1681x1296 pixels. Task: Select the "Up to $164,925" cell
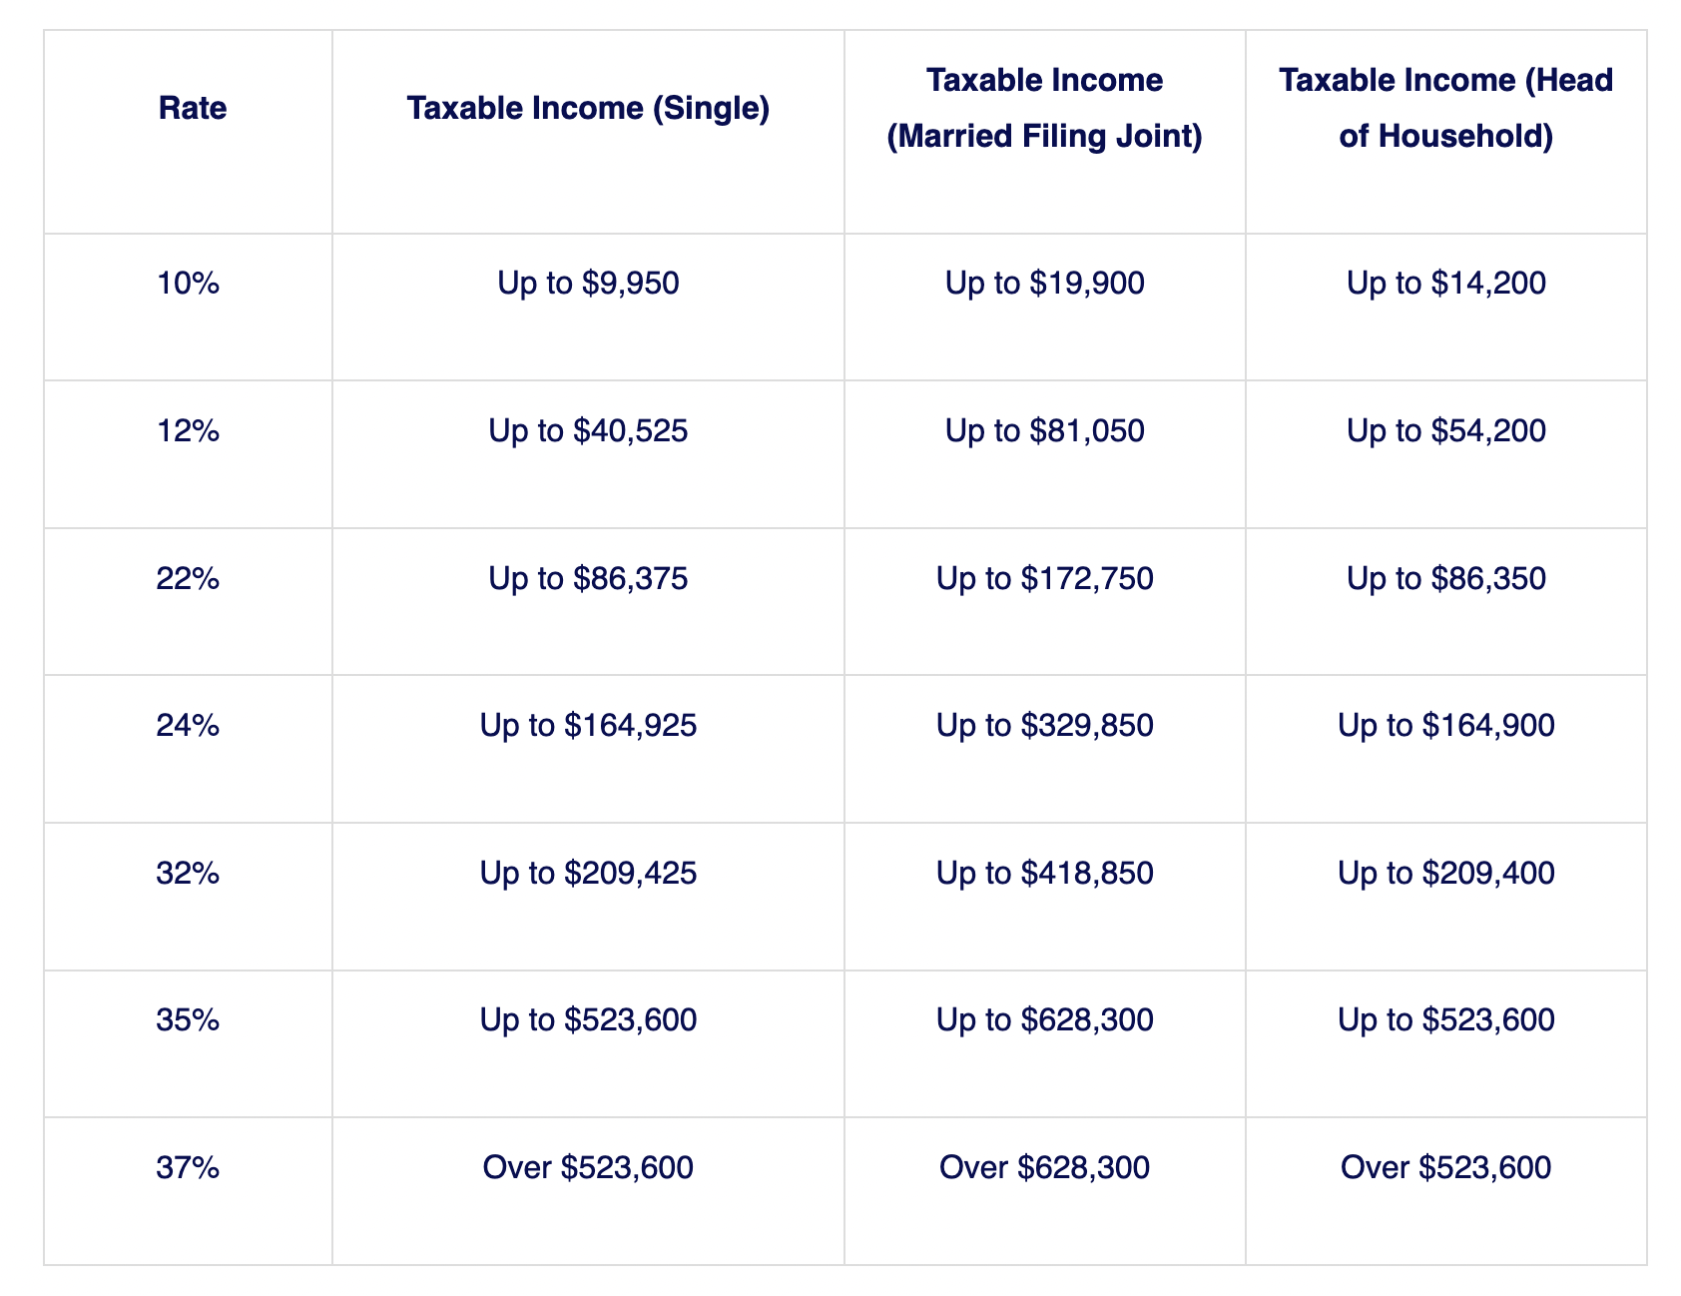click(x=588, y=725)
